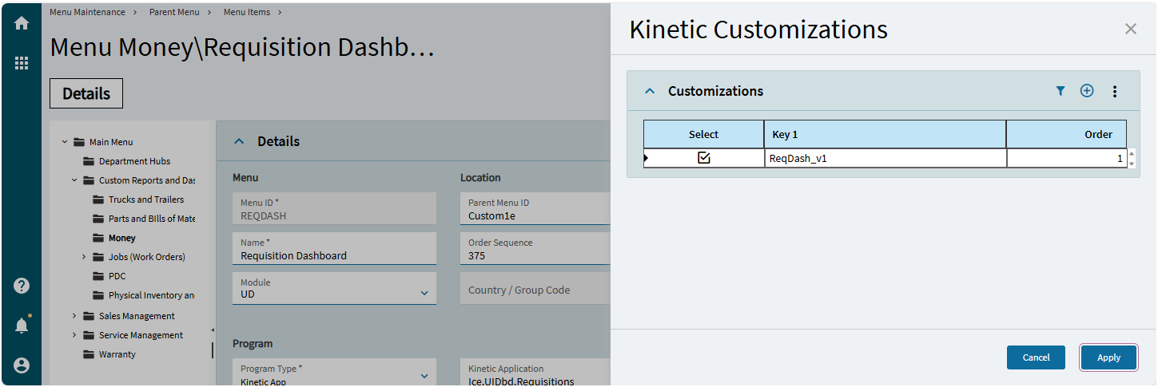Increase the Order value with stepper

[1131, 153]
